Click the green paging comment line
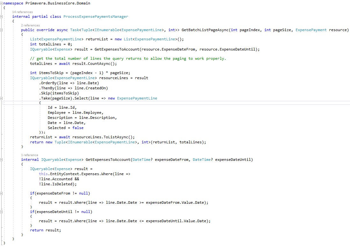 (128, 58)
